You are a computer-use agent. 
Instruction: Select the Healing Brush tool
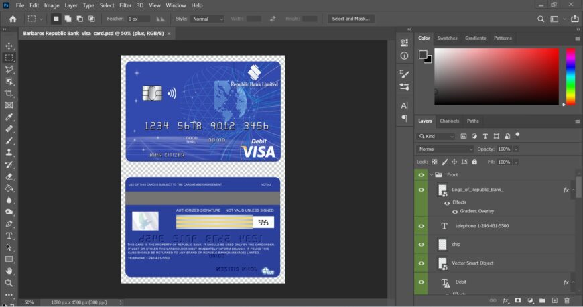point(9,129)
